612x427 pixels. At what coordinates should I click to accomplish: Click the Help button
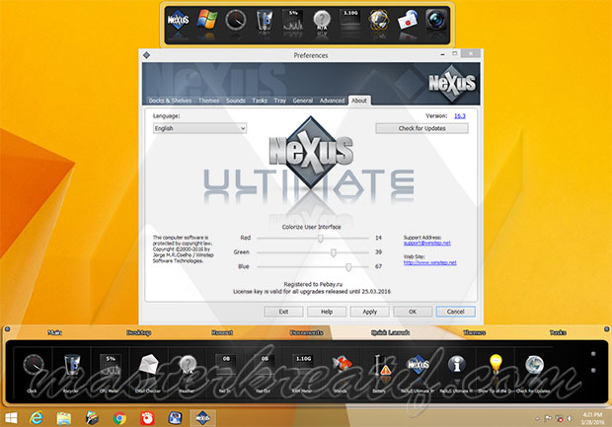tap(327, 312)
